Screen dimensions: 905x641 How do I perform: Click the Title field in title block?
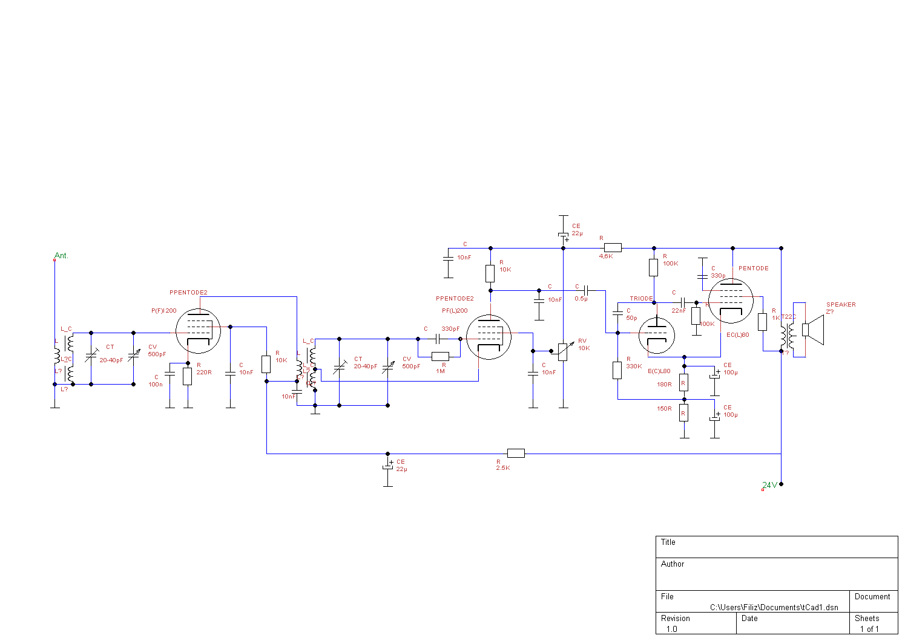coord(776,547)
